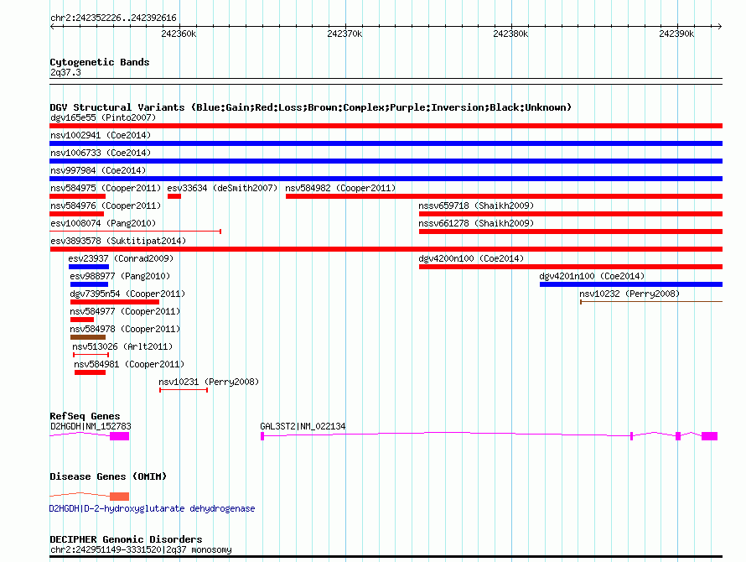The image size is (746, 562).
Task: Click D2HGDH|NM_152783 RefSeq gene label
Action: (x=91, y=426)
